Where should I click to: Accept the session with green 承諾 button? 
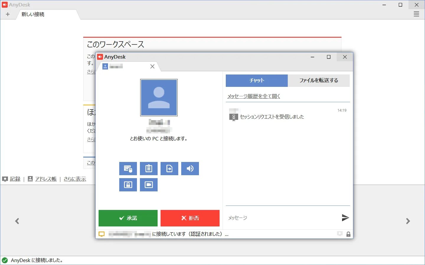tap(128, 218)
